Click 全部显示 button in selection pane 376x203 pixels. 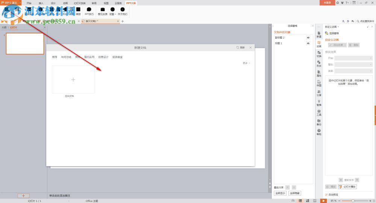(x=280, y=193)
